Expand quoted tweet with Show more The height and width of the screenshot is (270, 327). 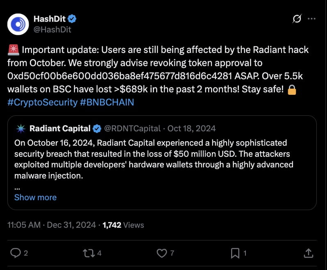(36, 197)
